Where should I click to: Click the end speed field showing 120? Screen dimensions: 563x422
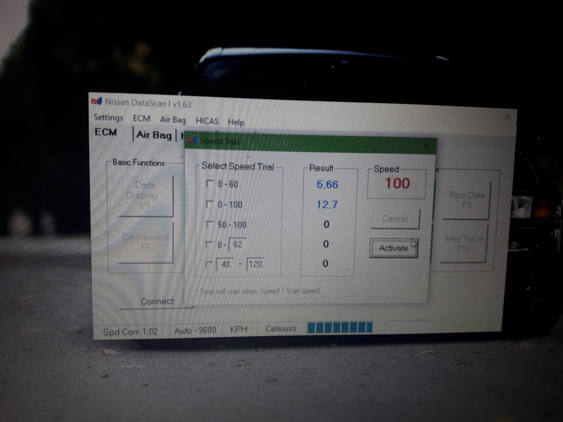[255, 264]
